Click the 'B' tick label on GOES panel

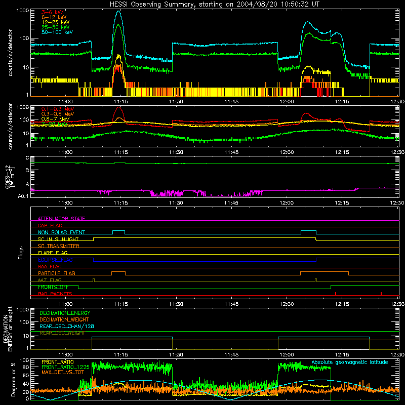[27, 171]
